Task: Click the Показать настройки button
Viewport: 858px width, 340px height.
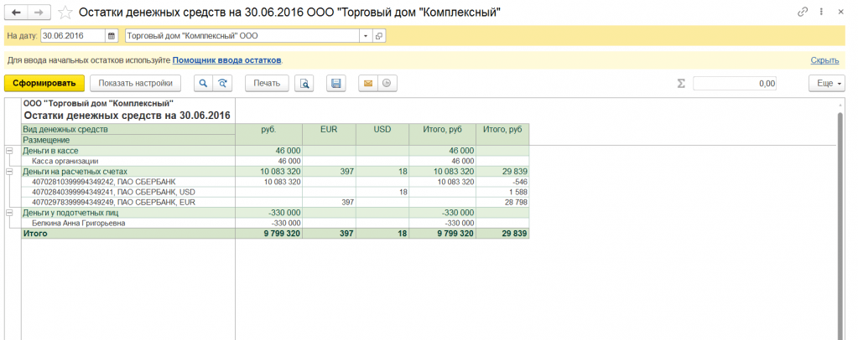Action: pos(136,83)
